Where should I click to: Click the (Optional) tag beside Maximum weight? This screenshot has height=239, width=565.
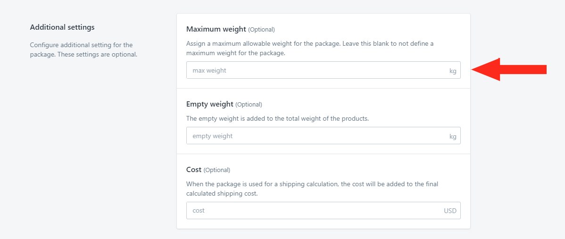point(261,29)
